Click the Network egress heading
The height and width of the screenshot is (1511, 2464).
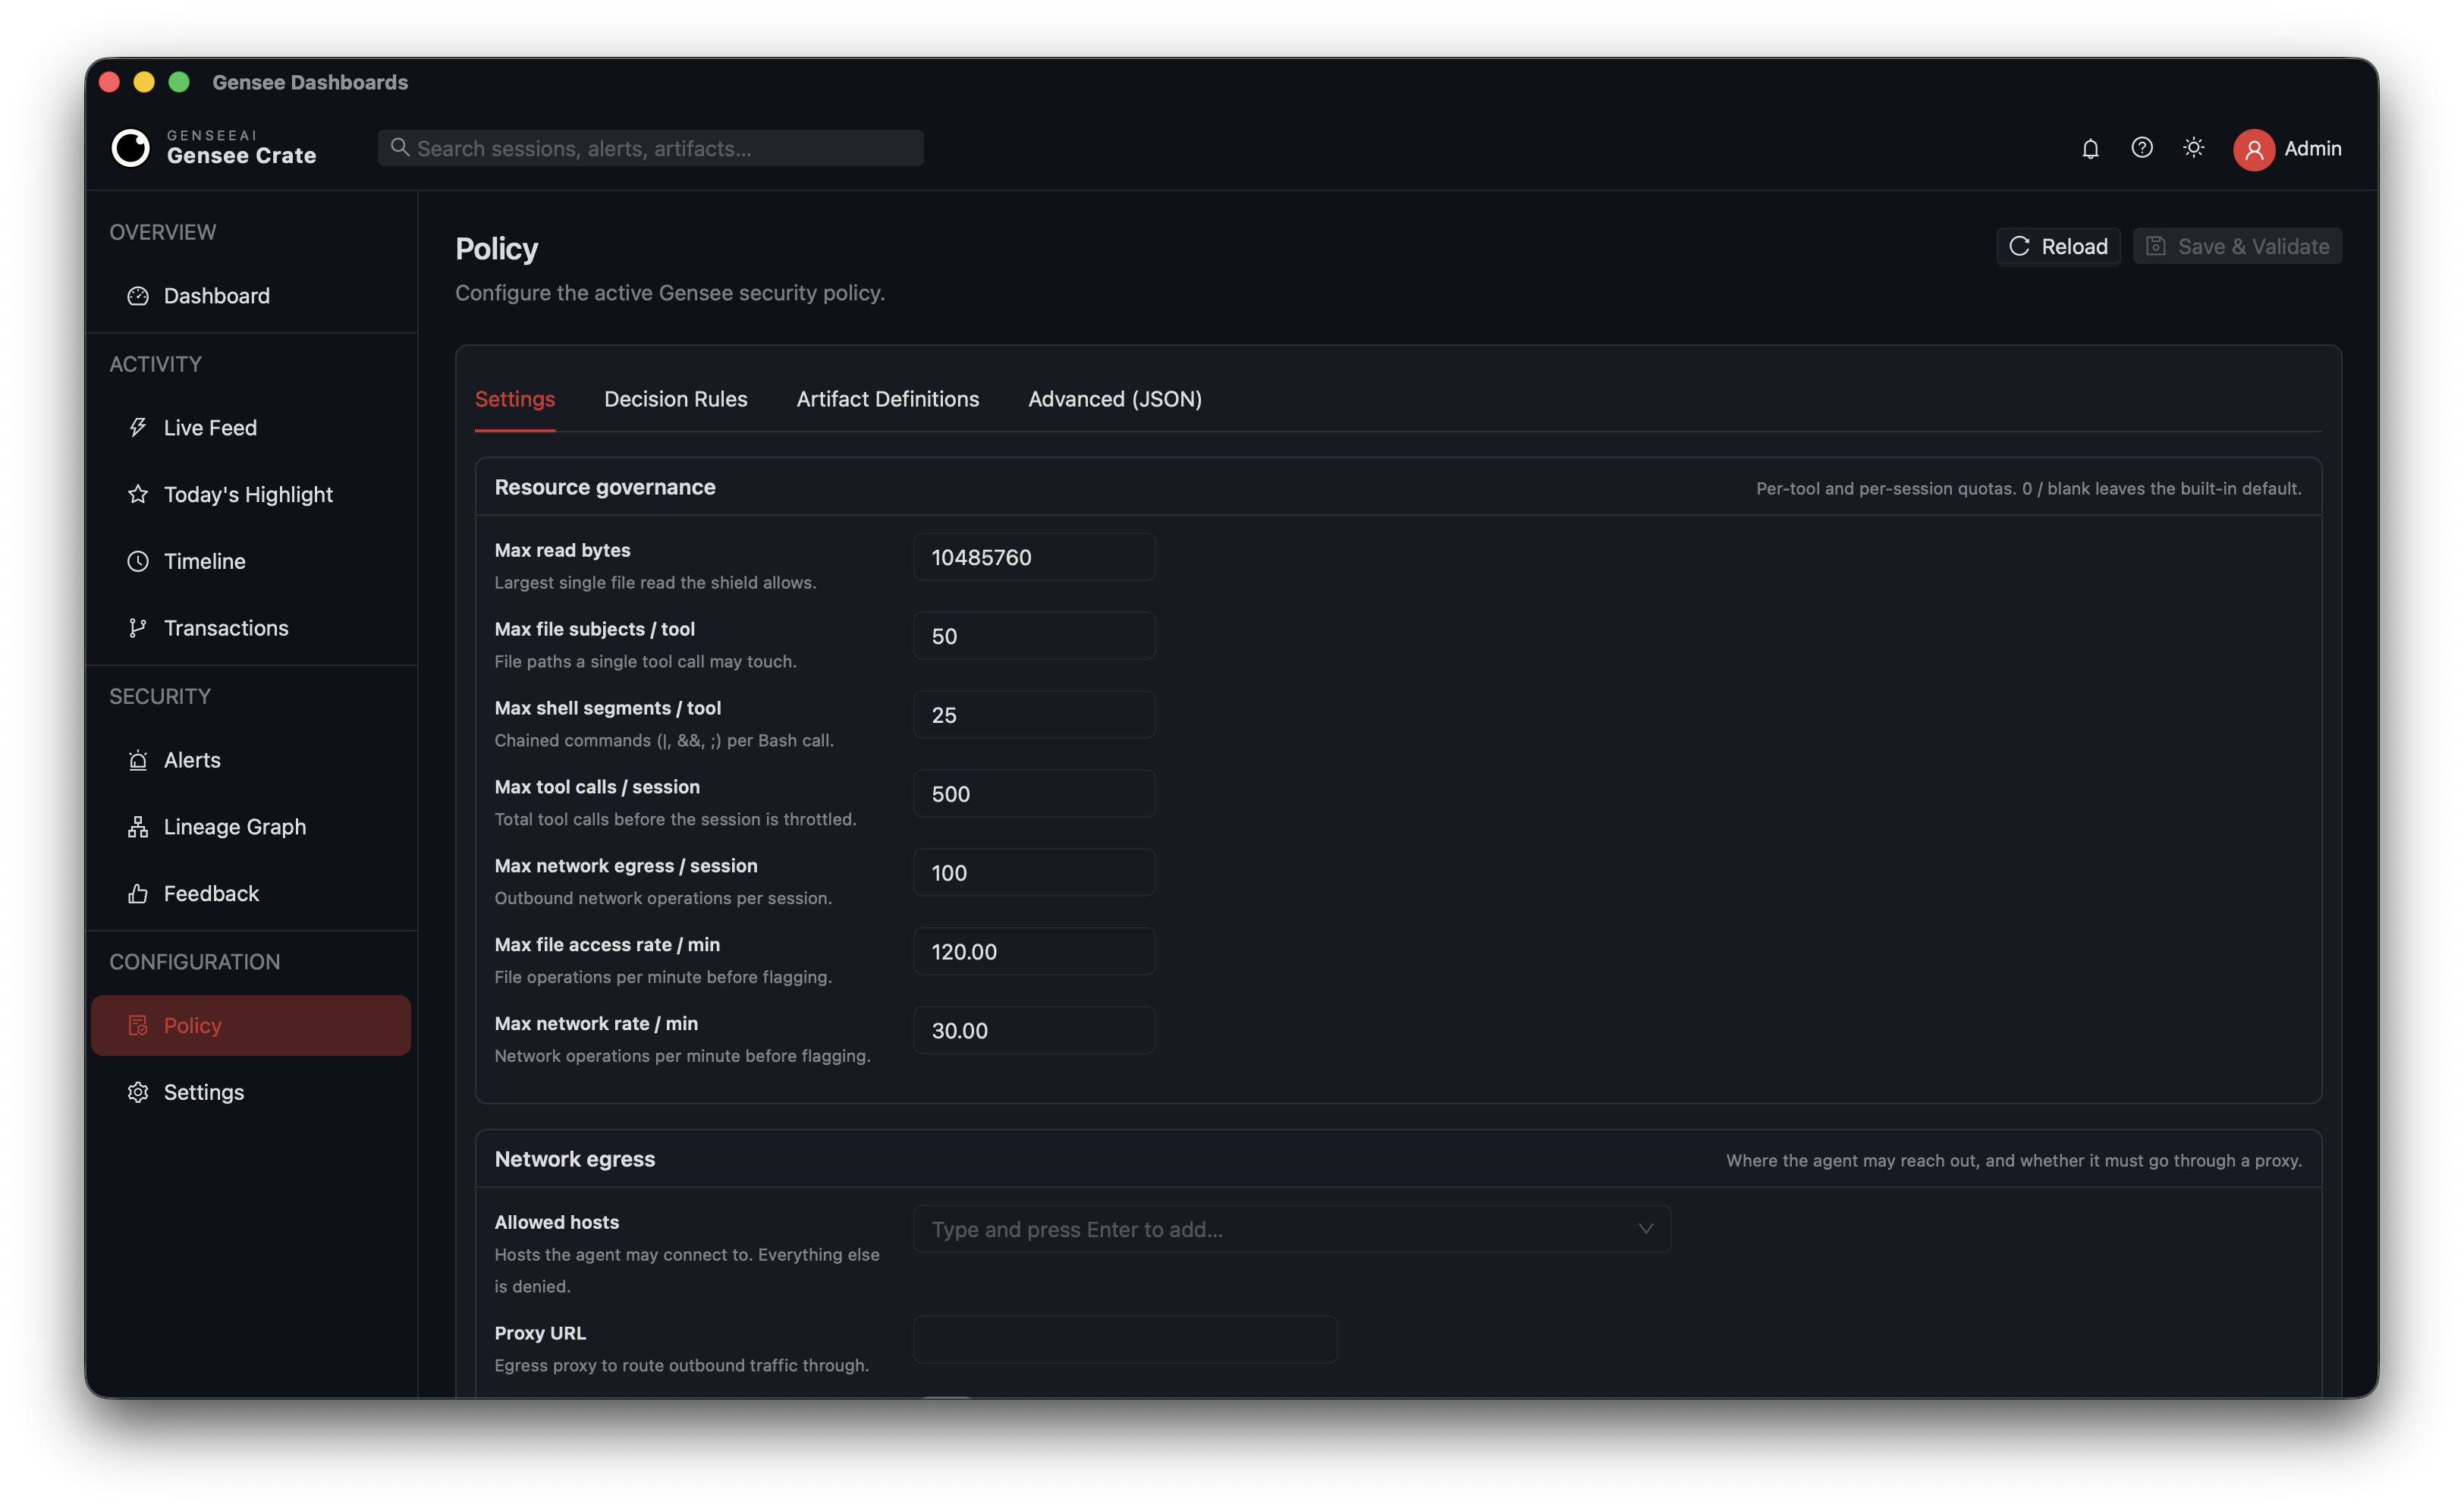coord(575,1159)
